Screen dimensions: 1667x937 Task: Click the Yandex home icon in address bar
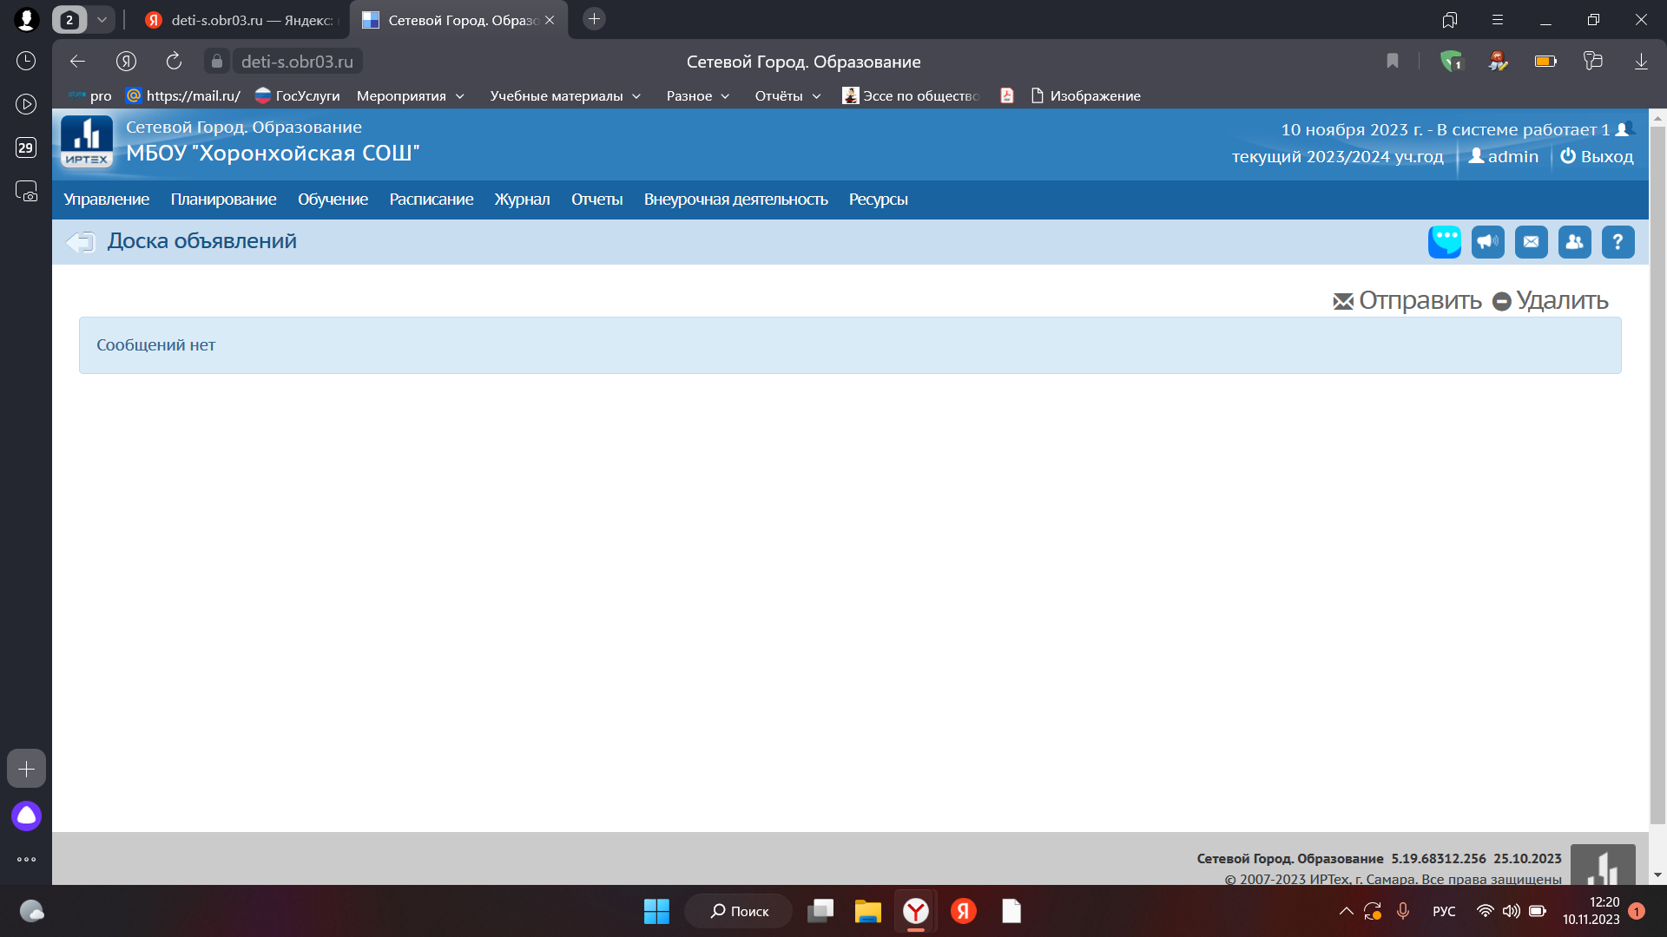point(126,61)
